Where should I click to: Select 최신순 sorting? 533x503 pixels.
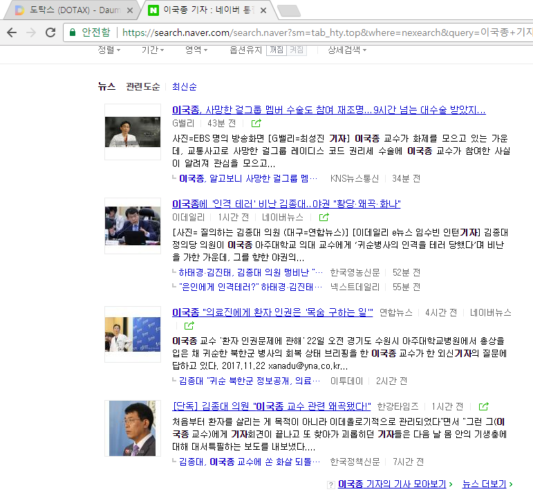[185, 86]
